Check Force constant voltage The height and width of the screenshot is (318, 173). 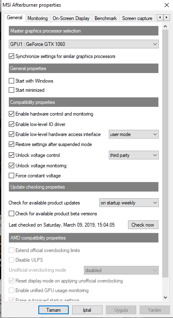click(11, 176)
